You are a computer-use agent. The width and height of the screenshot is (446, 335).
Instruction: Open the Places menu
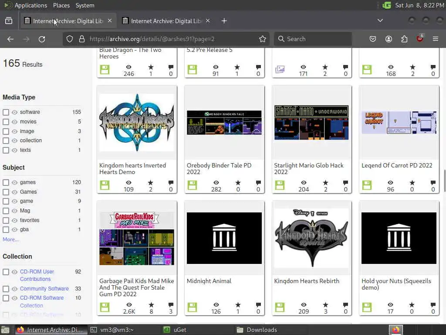[x=61, y=5]
